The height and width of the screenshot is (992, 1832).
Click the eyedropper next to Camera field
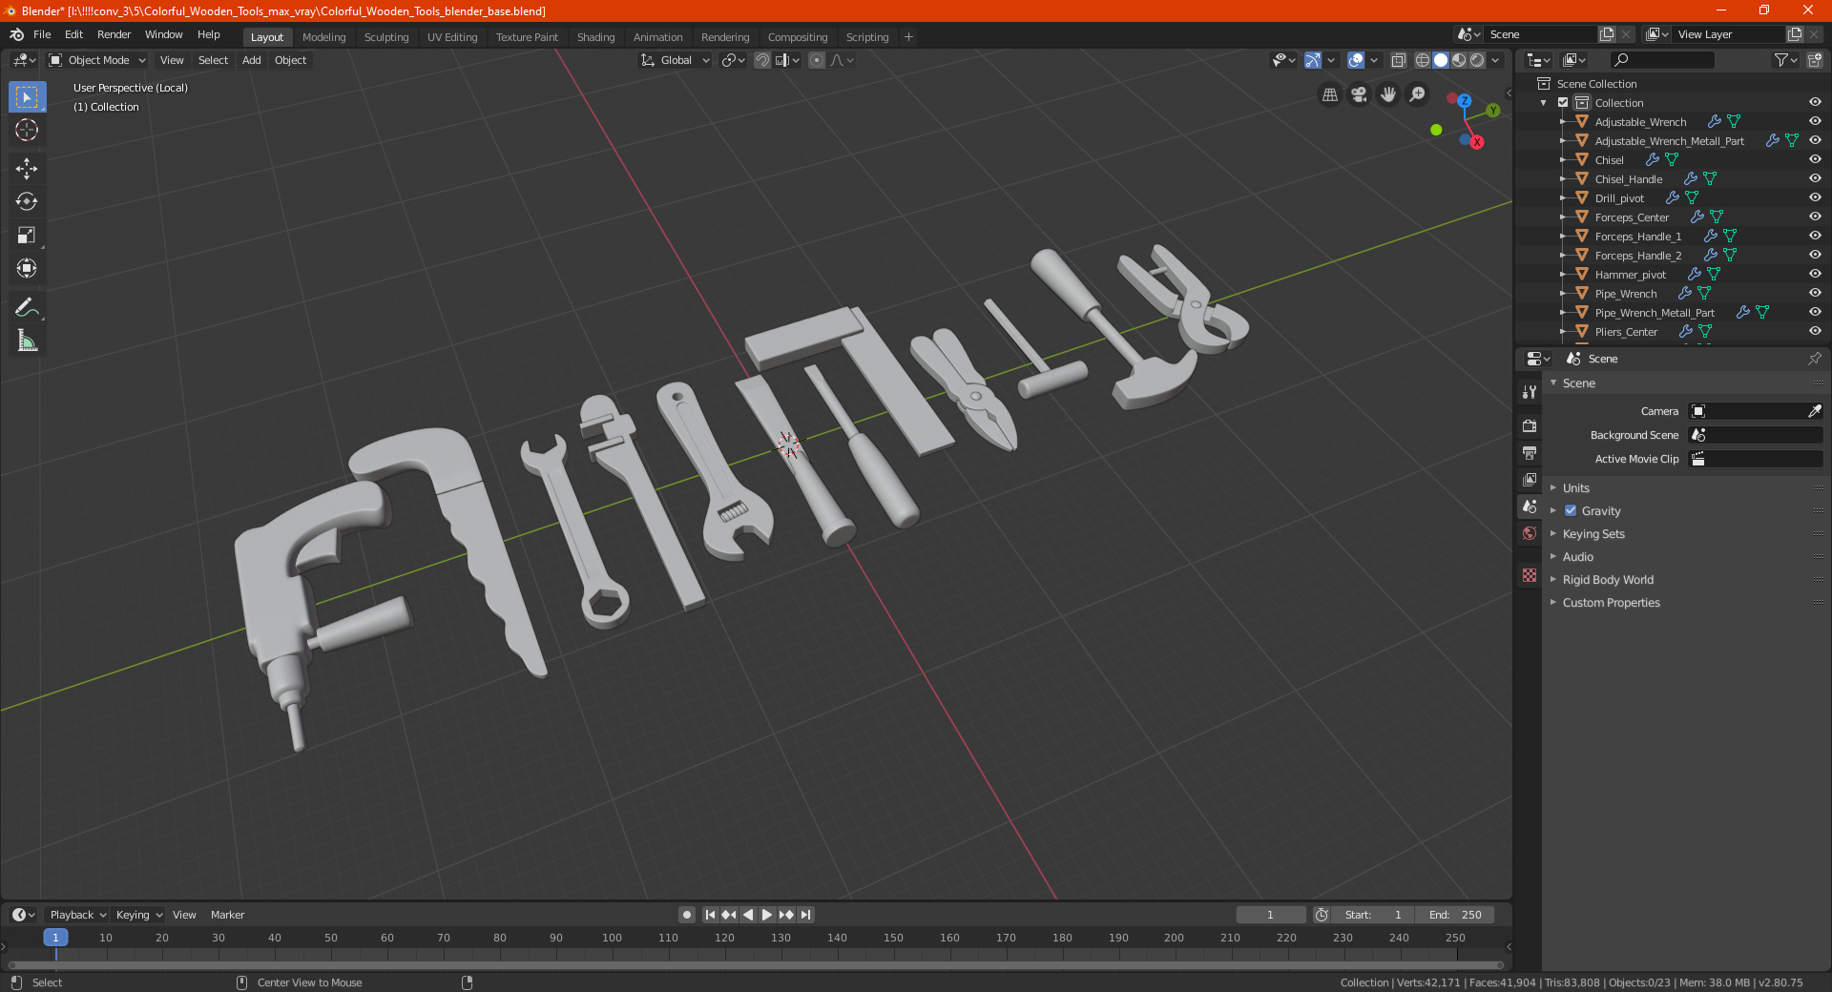tap(1814, 411)
